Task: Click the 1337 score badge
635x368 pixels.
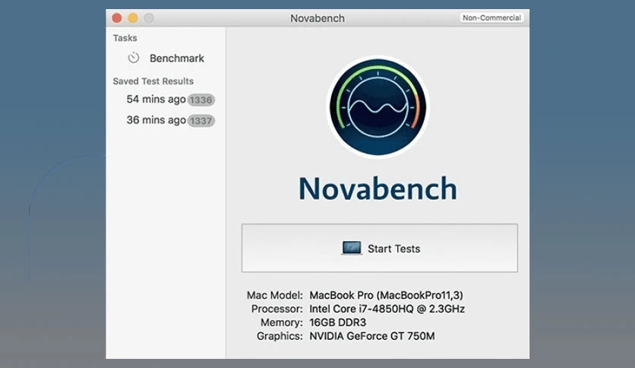Action: [201, 121]
